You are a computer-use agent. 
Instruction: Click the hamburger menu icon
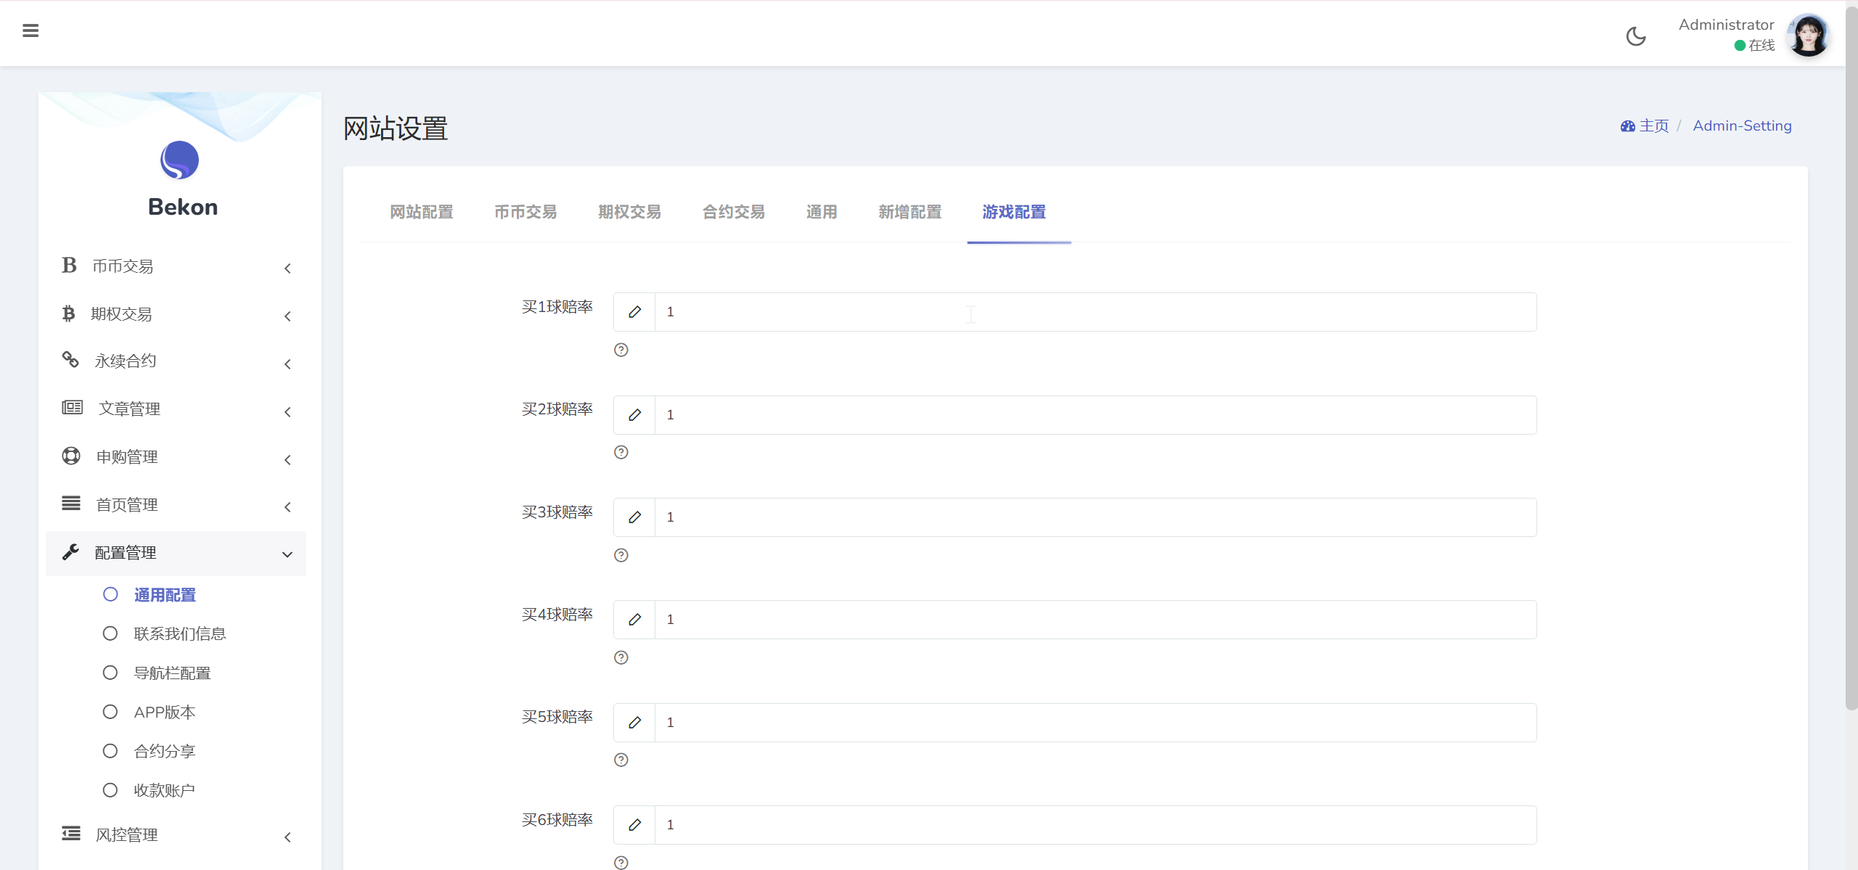pyautogui.click(x=30, y=30)
